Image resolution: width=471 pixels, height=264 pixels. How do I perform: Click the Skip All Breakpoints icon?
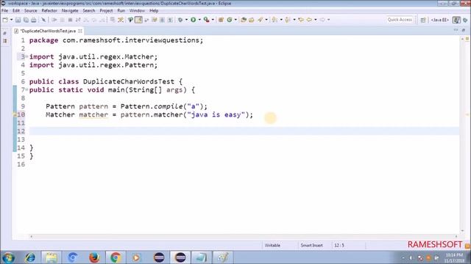point(43,20)
